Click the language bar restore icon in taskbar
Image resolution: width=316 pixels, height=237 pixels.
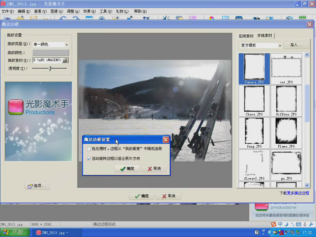(264, 231)
